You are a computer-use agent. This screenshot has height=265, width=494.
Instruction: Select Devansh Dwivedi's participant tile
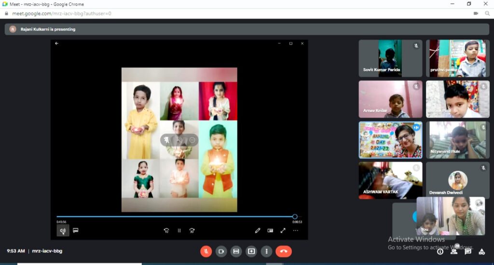[458, 180]
